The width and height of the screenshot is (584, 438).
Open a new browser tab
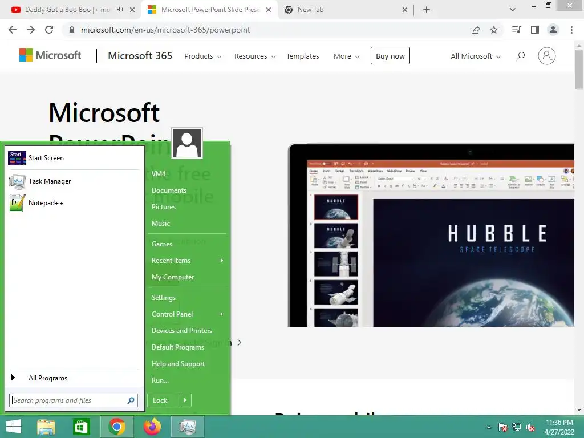coord(427,10)
